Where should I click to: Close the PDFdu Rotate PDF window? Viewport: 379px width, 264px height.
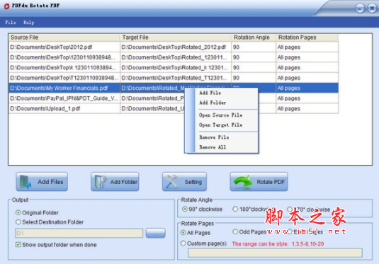(372, 8)
